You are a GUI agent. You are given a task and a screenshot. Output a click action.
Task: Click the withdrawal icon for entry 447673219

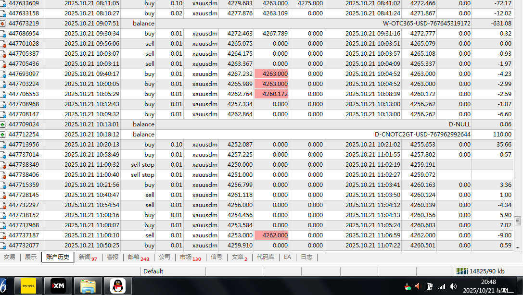click(x=3, y=24)
